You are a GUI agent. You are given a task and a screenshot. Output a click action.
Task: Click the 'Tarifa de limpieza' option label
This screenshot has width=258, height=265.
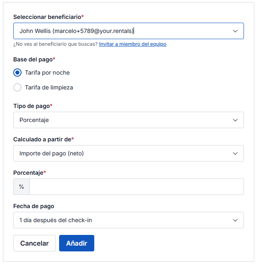pos(49,87)
